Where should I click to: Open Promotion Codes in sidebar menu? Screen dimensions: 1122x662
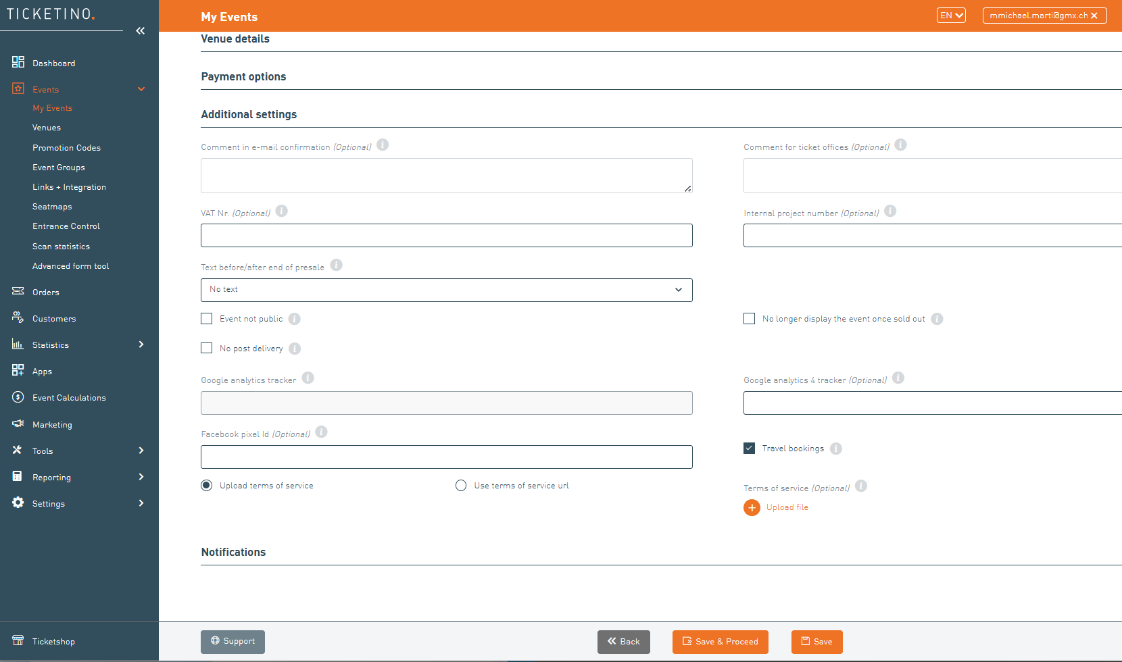66,148
